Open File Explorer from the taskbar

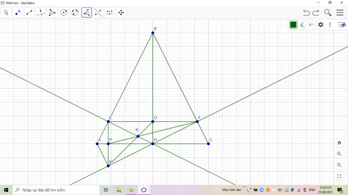[x=119, y=190]
